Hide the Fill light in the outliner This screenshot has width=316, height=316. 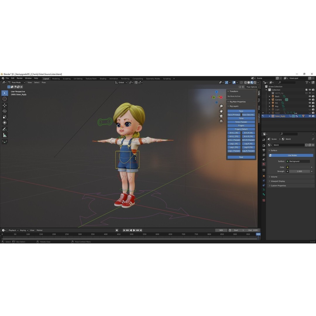[x=310, y=103]
